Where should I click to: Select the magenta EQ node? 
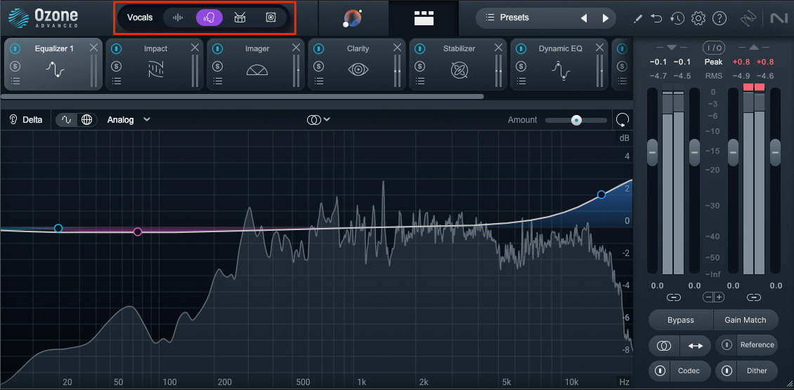(x=137, y=232)
